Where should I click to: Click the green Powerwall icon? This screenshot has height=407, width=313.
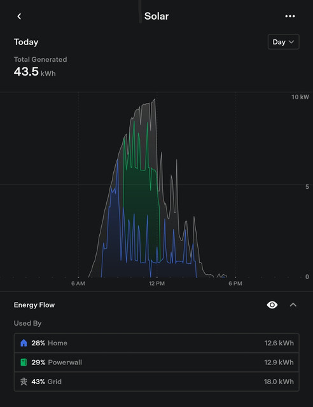click(24, 362)
